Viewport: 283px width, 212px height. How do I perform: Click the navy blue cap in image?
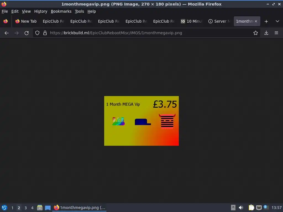point(143,122)
